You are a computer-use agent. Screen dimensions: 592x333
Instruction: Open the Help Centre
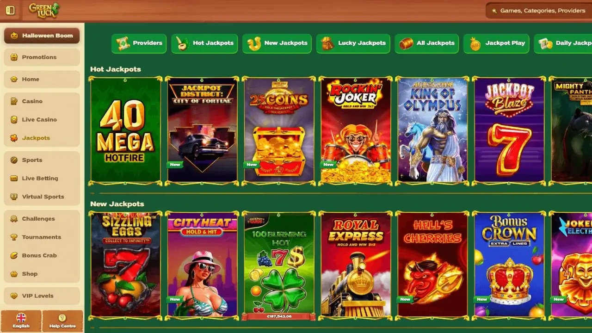click(x=62, y=321)
